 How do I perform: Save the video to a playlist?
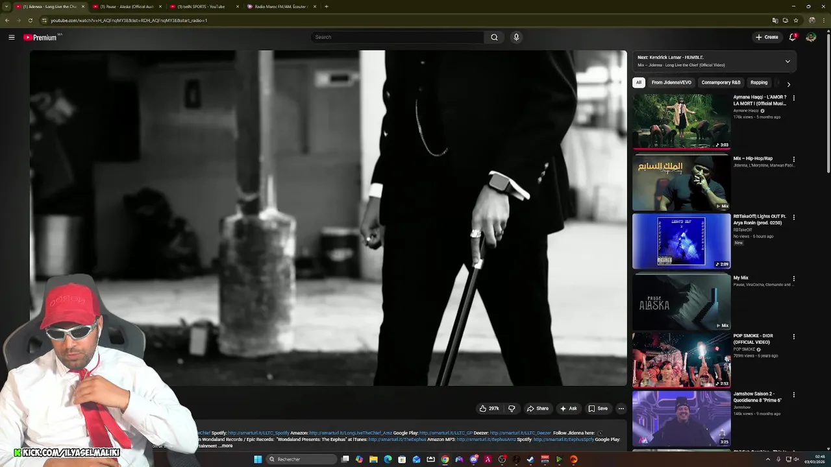pos(598,409)
